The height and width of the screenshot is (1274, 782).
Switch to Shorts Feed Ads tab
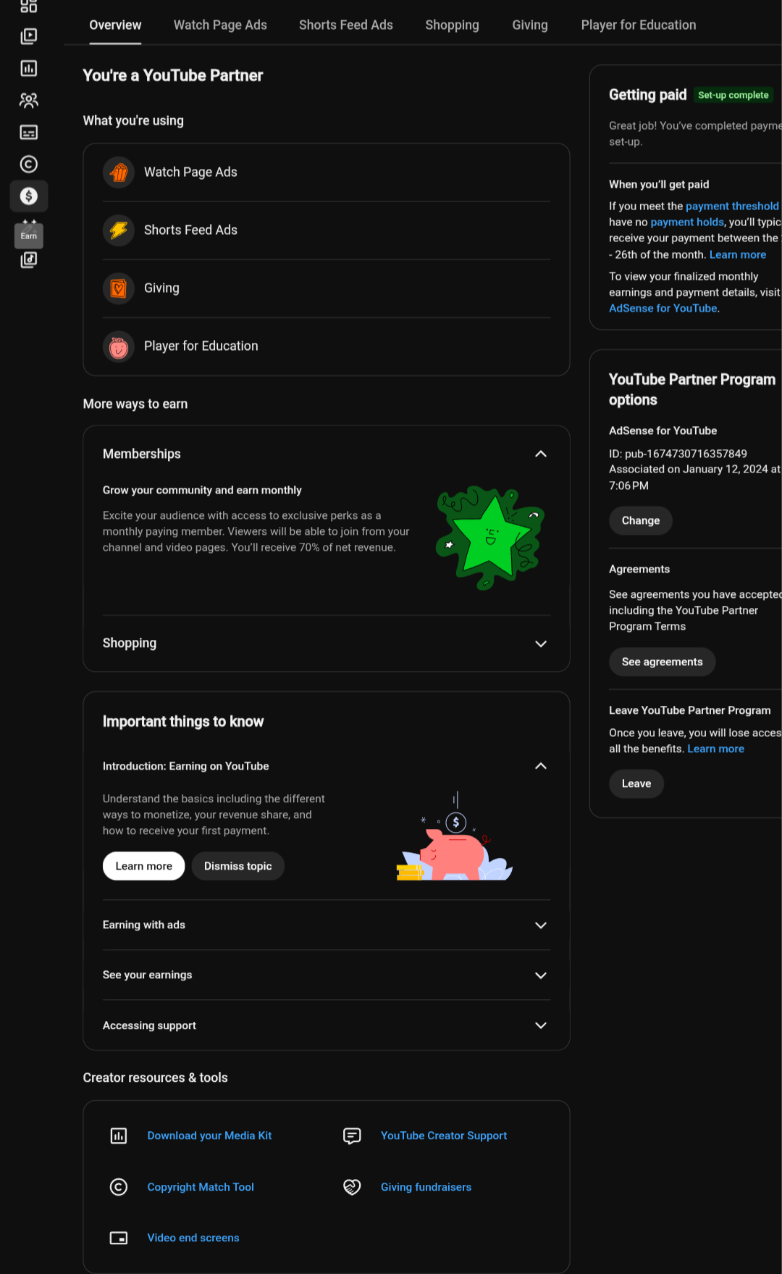pos(346,25)
